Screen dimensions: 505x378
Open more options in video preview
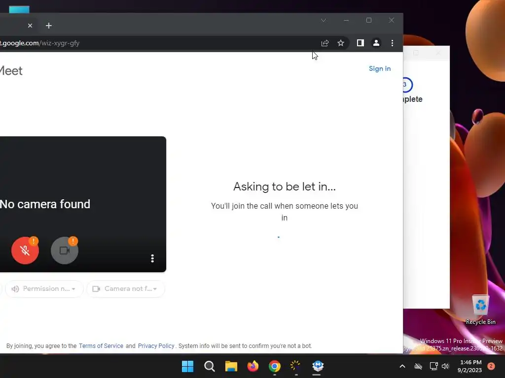[152, 258]
